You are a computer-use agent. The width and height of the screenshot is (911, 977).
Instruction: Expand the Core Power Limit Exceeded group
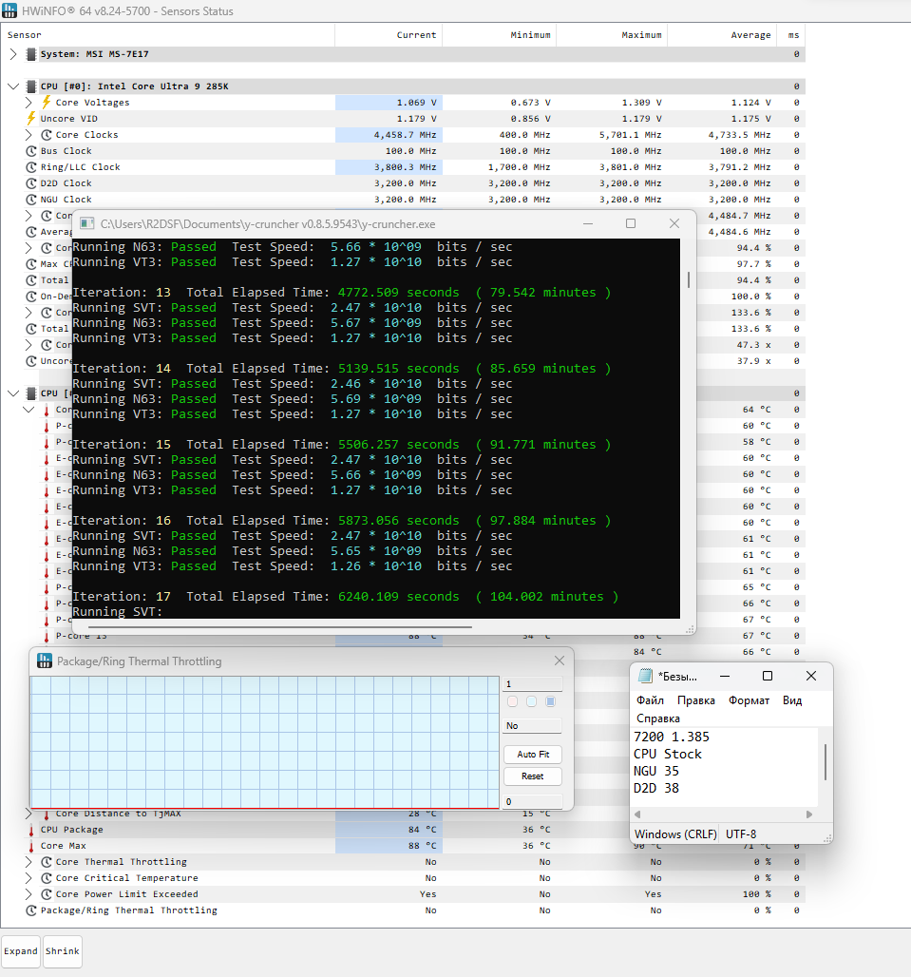pos(28,894)
